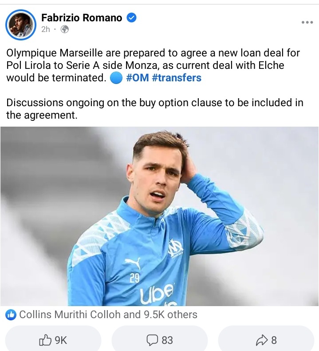Open the #transfers hashtag
The width and height of the screenshot is (319, 351).
tap(177, 78)
